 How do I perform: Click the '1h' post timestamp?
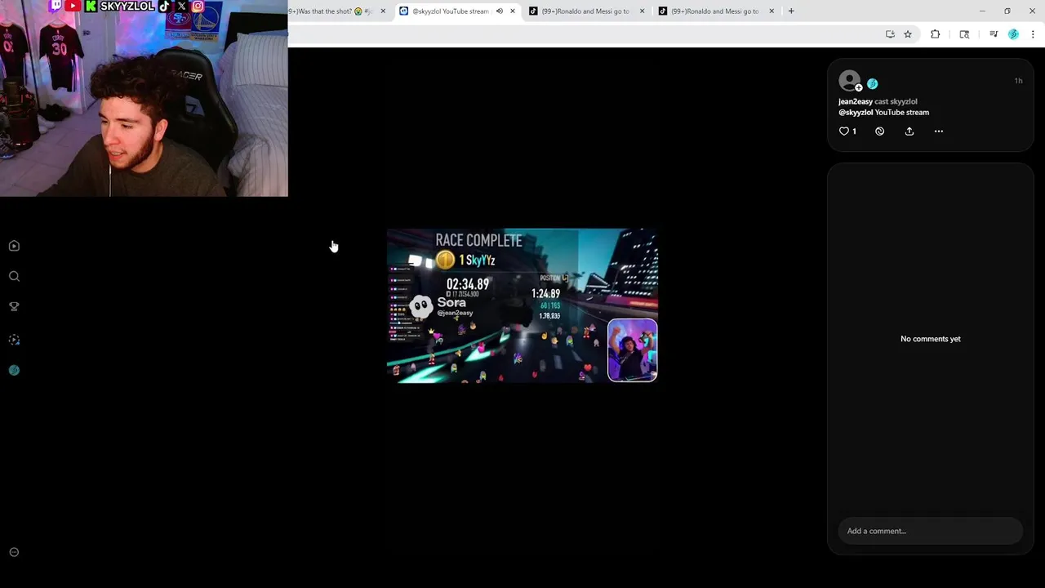click(x=1018, y=81)
